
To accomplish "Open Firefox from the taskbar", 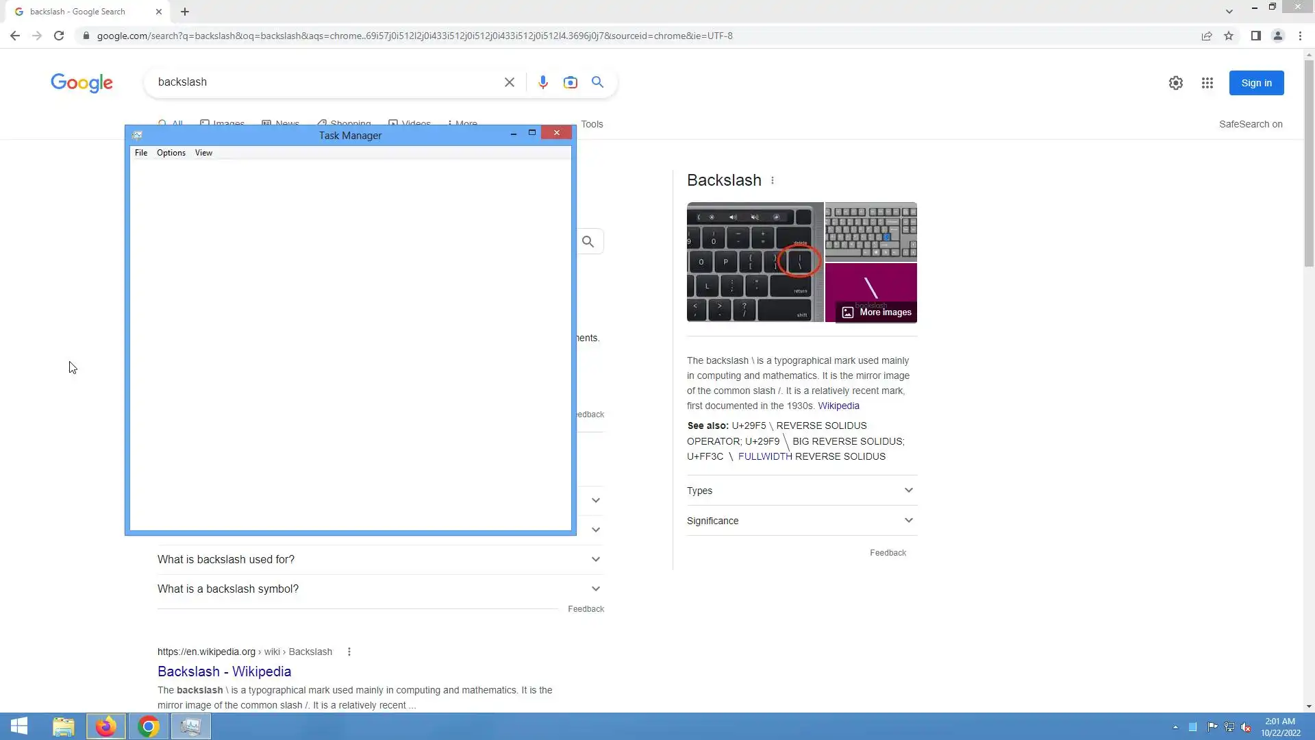I will click(x=105, y=726).
